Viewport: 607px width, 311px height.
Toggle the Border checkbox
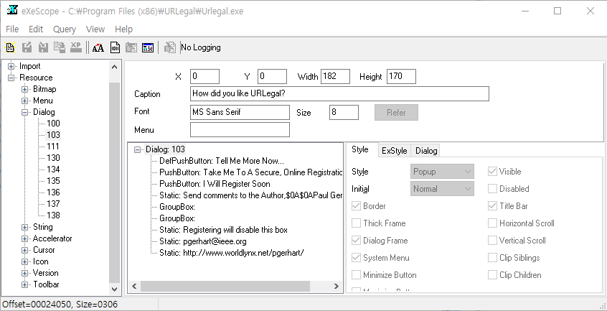click(x=356, y=206)
